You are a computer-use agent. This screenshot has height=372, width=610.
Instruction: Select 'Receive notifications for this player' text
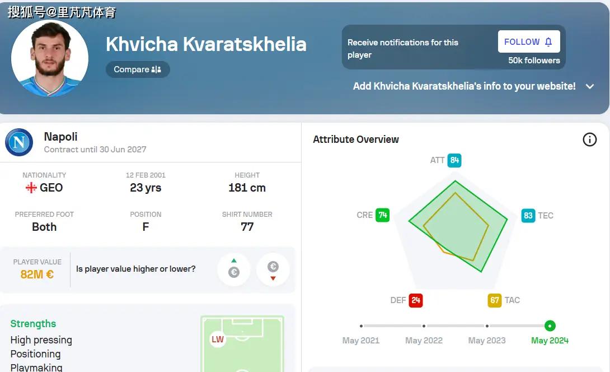click(x=402, y=48)
